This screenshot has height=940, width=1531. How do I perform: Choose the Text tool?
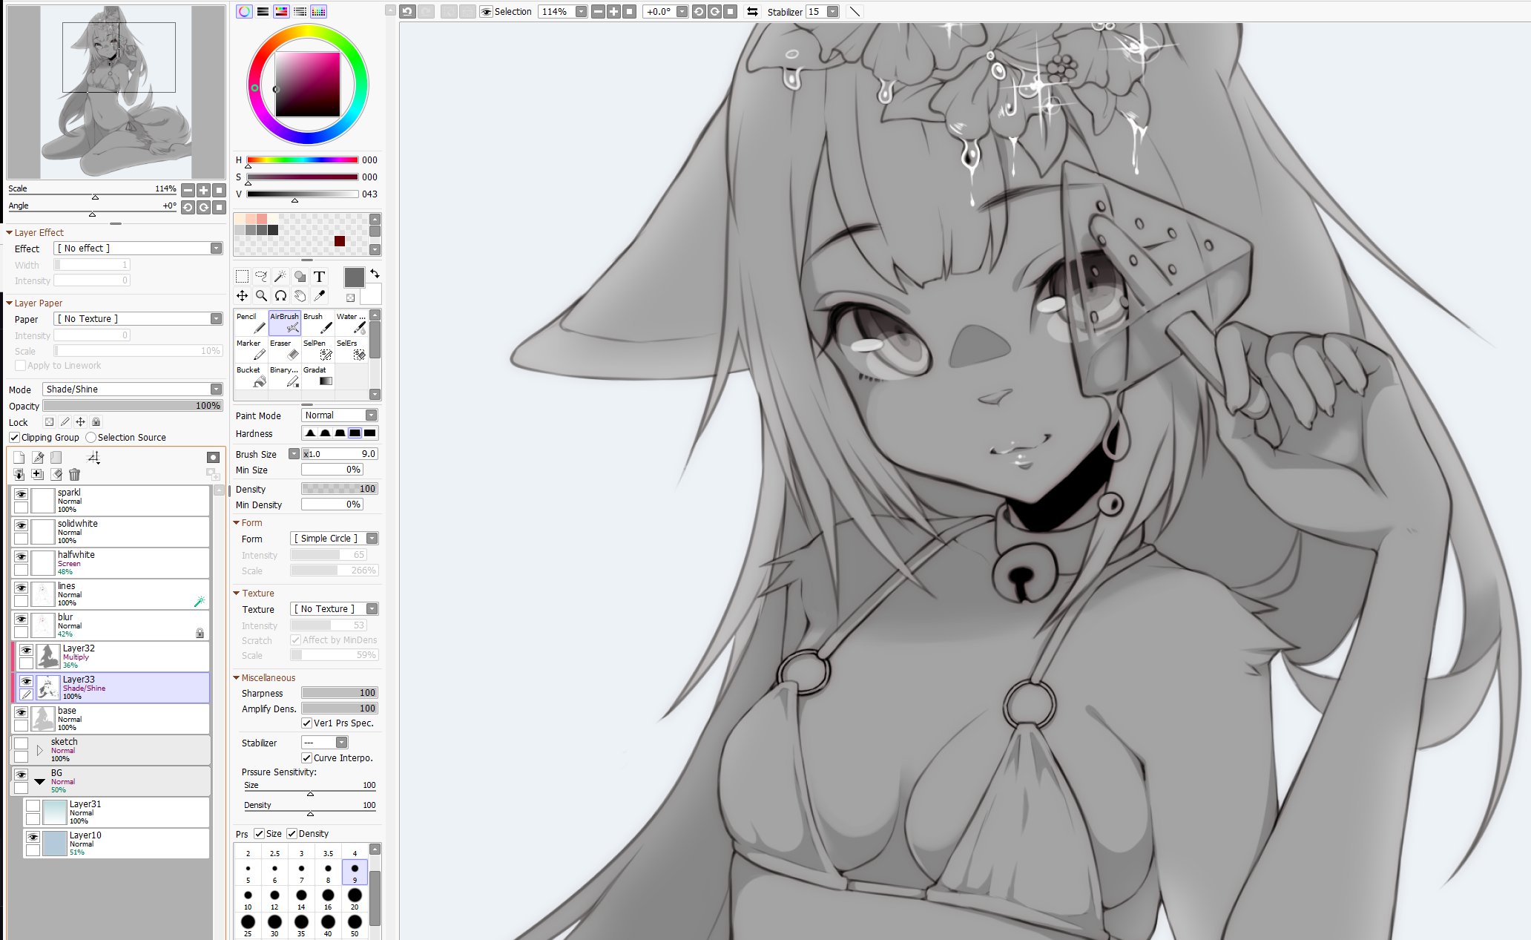319,277
